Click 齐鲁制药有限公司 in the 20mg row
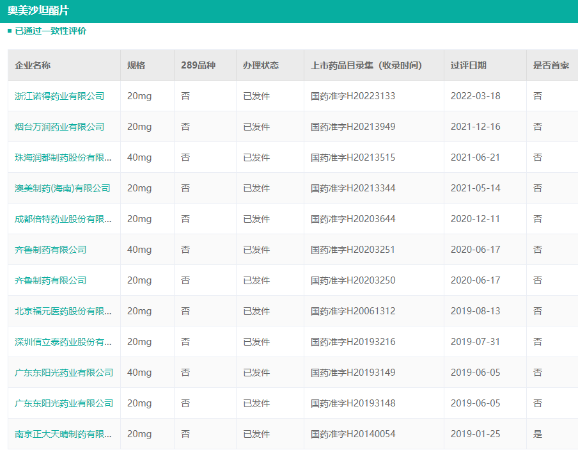Image resolution: width=578 pixels, height=450 pixels. [x=51, y=280]
